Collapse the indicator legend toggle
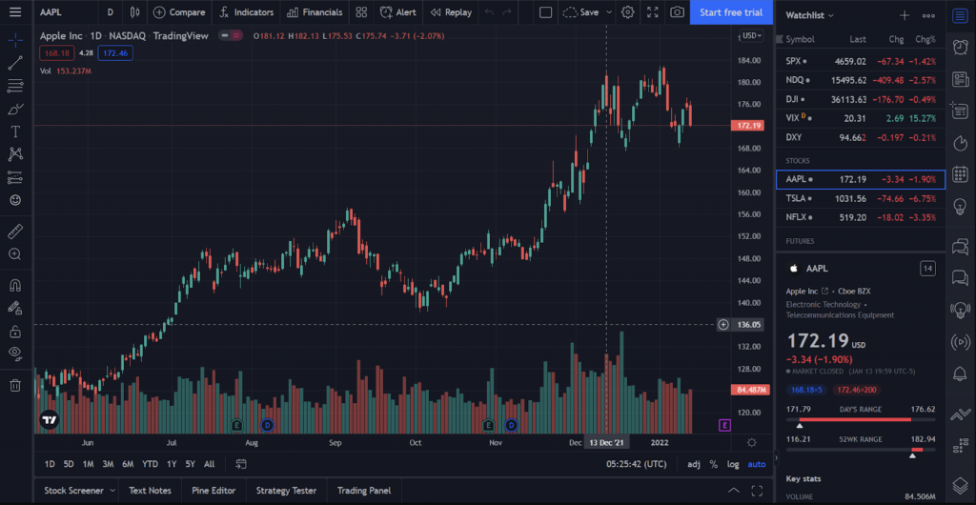The width and height of the screenshot is (976, 505). click(231, 35)
